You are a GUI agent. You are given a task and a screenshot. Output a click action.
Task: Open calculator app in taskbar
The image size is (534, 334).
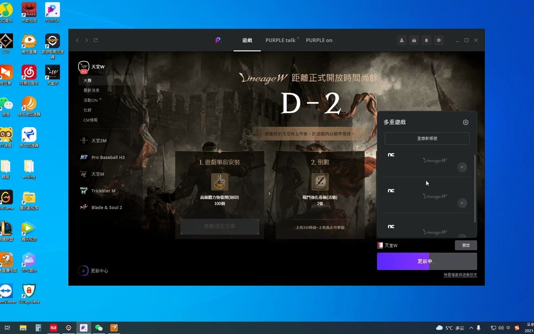(x=38, y=328)
